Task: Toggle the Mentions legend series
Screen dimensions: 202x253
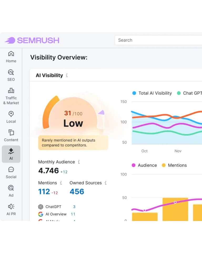Action: coord(174,165)
